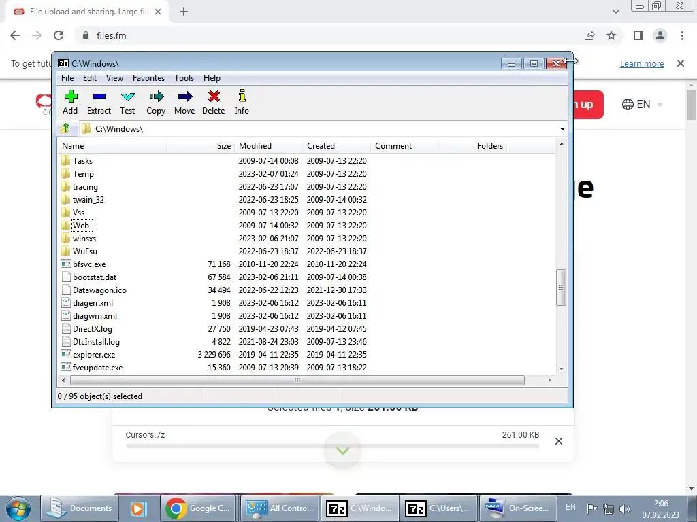
Task: Open Chrome three-dot menu
Action: tap(682, 35)
